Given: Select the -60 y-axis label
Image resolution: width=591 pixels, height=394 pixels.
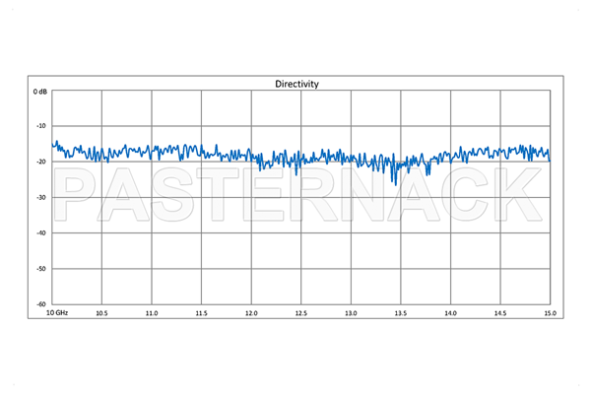Looking at the screenshot, I should click(x=41, y=303).
